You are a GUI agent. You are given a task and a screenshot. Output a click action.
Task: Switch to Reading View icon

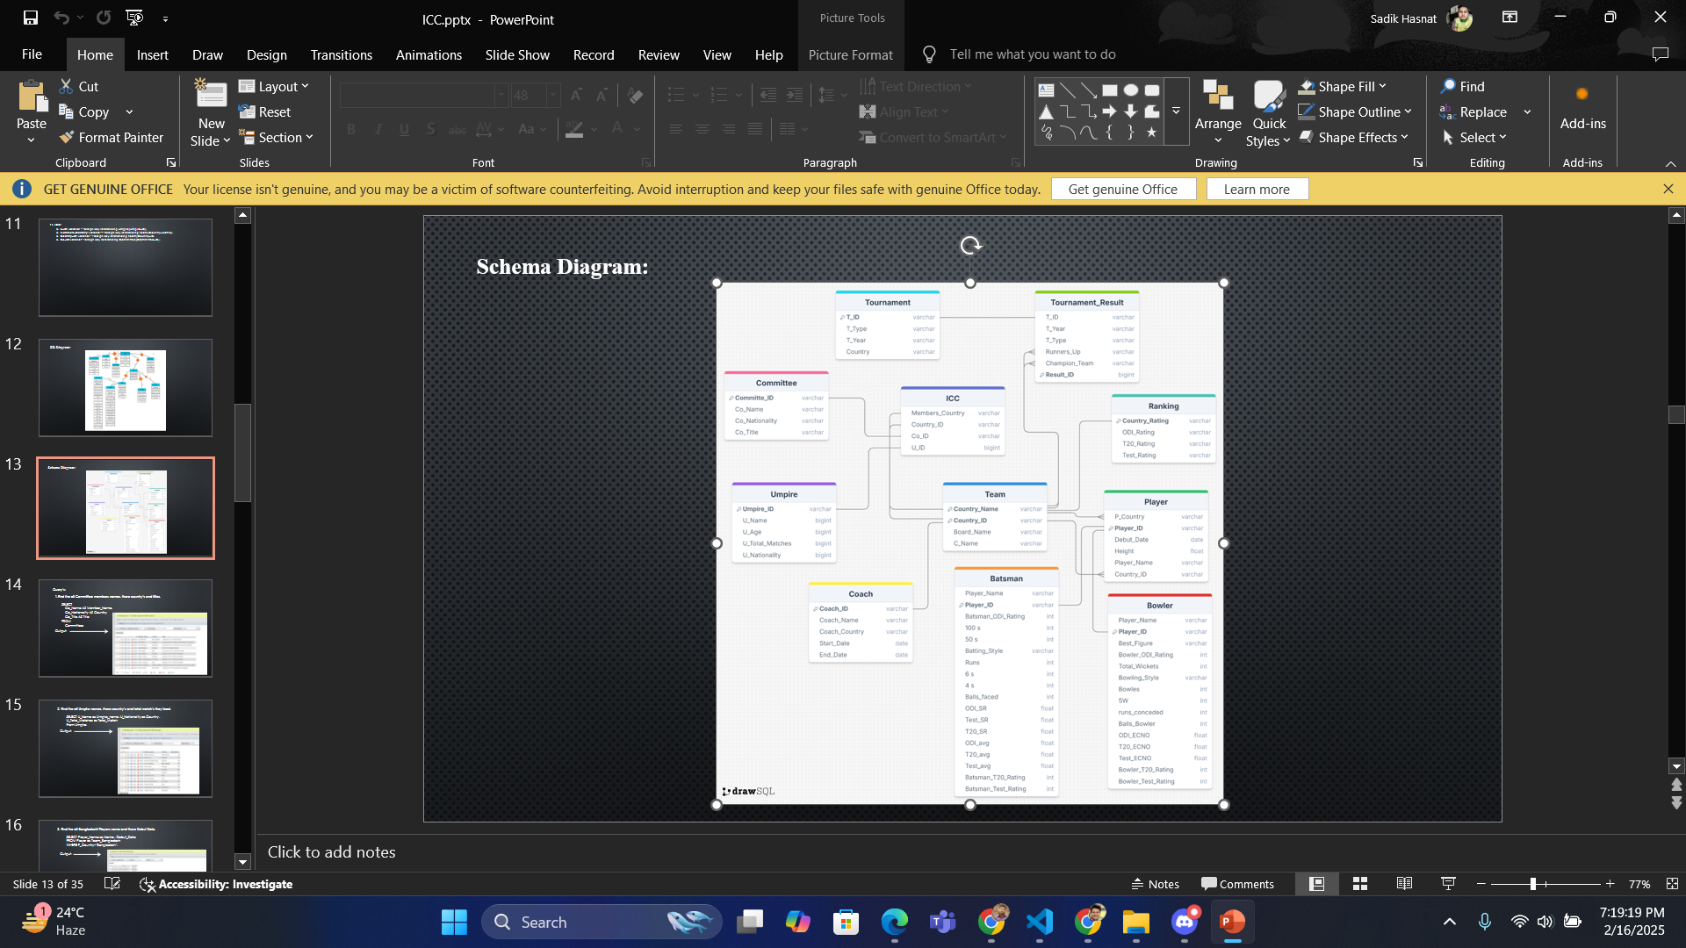pos(1405,884)
